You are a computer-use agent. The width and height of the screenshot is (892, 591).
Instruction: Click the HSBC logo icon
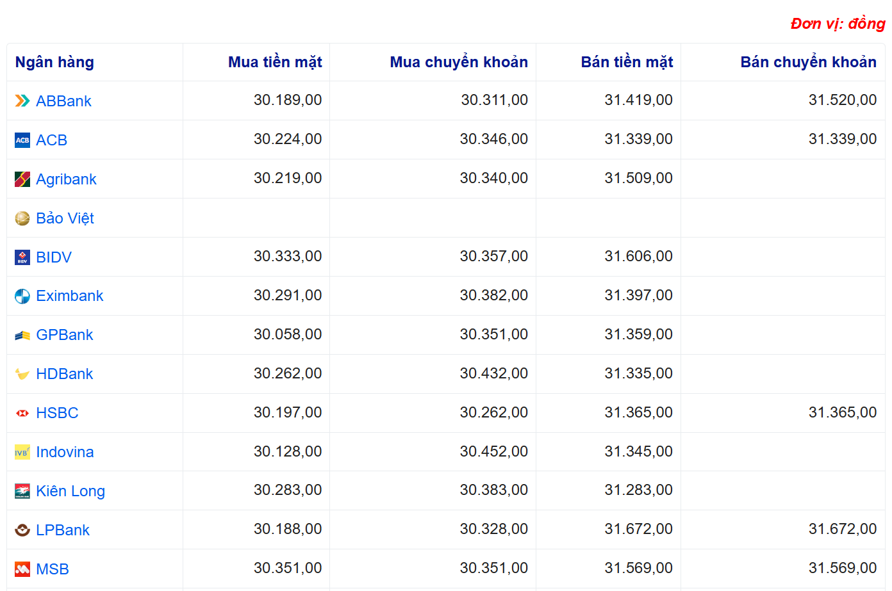(22, 413)
